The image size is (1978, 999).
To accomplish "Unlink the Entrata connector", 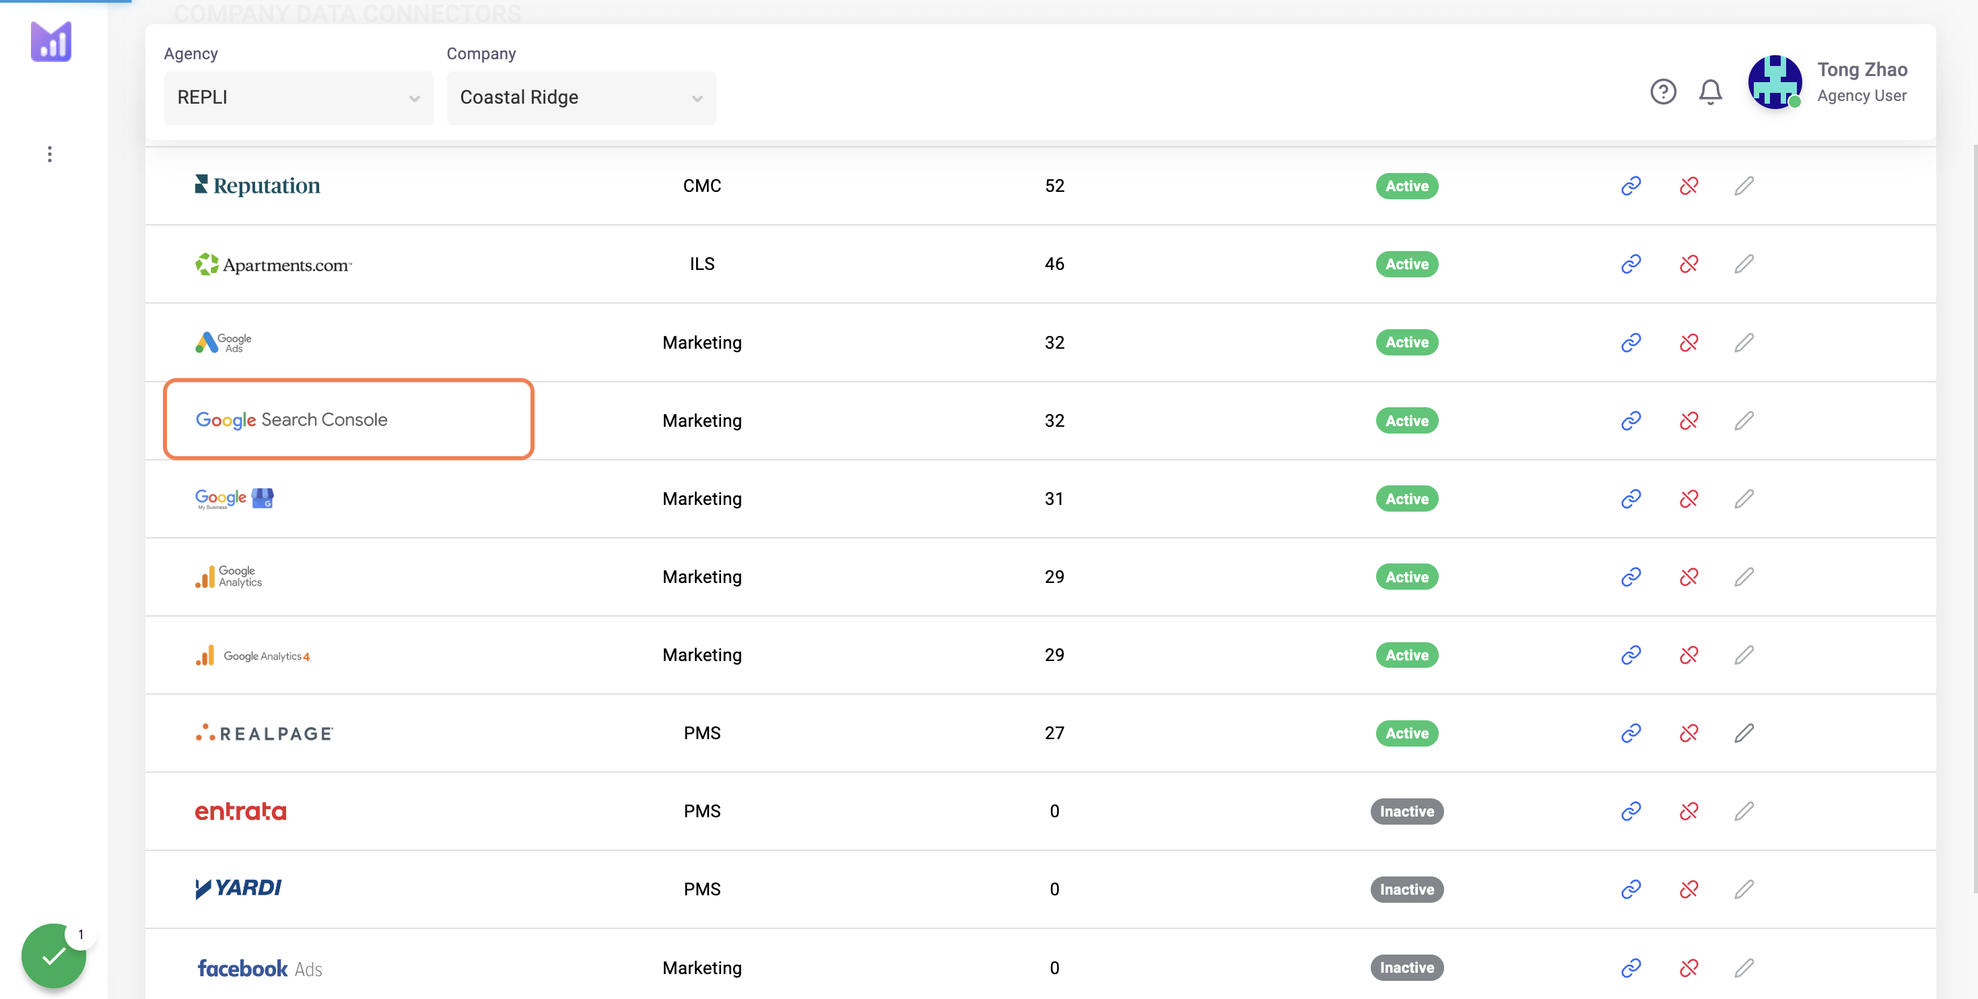I will pos(1689,812).
